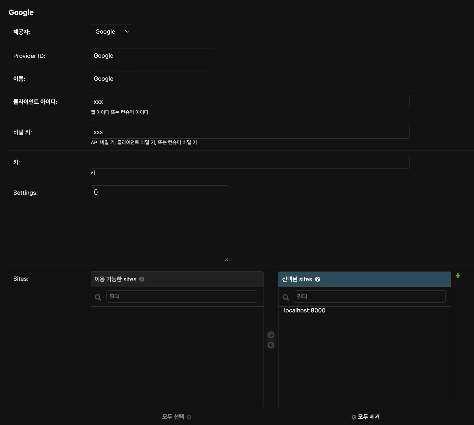Screen dimensions: 474x425
Task: Click inside the Settings JSON textarea
Action: point(160,223)
